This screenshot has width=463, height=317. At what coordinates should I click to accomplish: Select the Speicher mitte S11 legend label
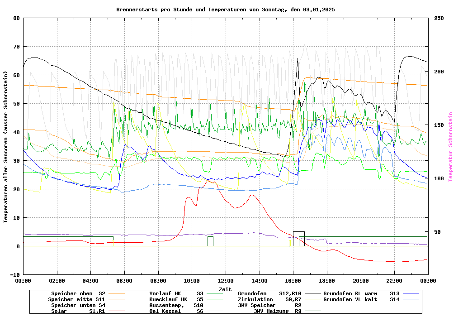[76, 299]
